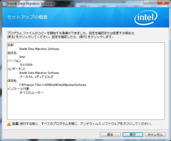The height and width of the screenshot is (141, 171).
Task: Click the 保存先: label
Action: click(12, 81)
